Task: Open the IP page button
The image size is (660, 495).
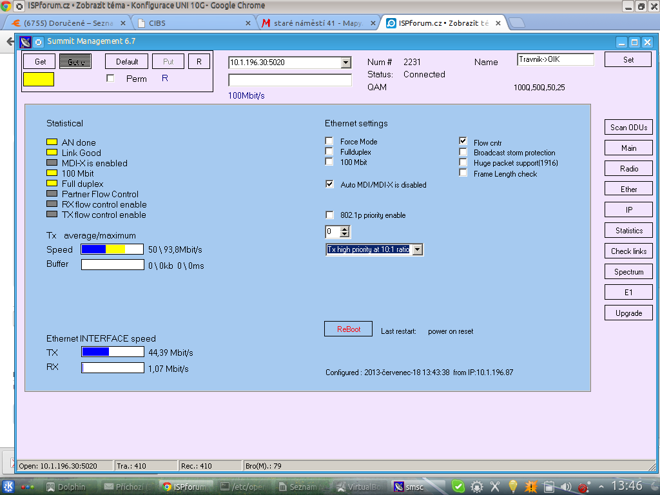Action: coord(628,209)
